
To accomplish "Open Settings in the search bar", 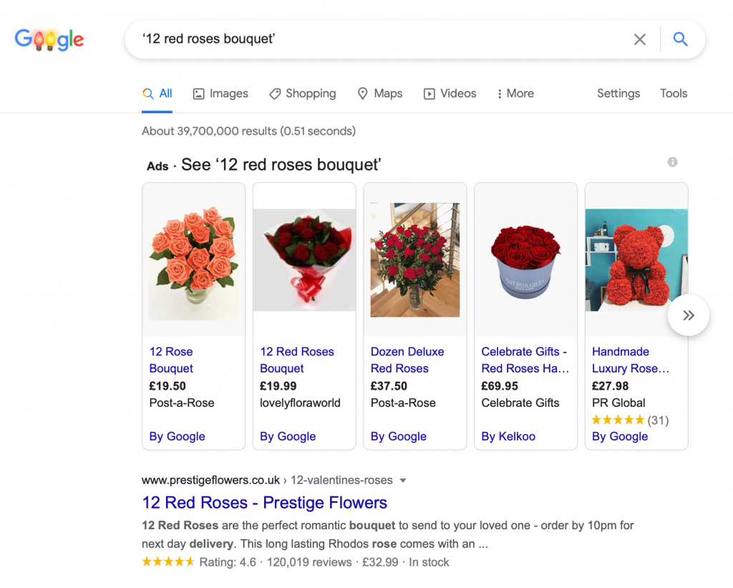I will pos(618,94).
